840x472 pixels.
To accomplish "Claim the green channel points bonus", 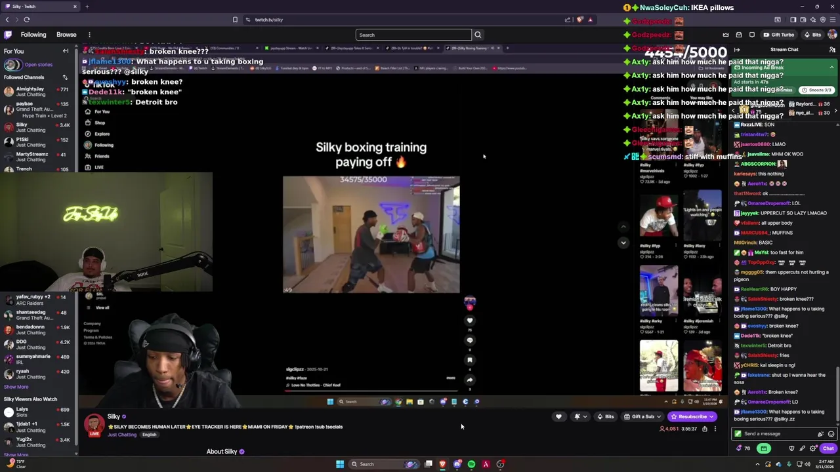I will [x=764, y=448].
